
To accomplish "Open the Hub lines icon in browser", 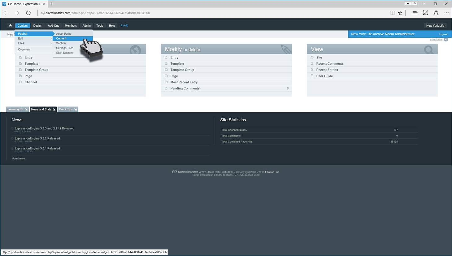I will [415, 13].
